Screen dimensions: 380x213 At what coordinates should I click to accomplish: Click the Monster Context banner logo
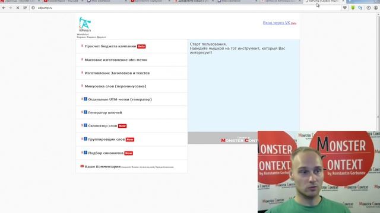pyautogui.click(x=239, y=140)
